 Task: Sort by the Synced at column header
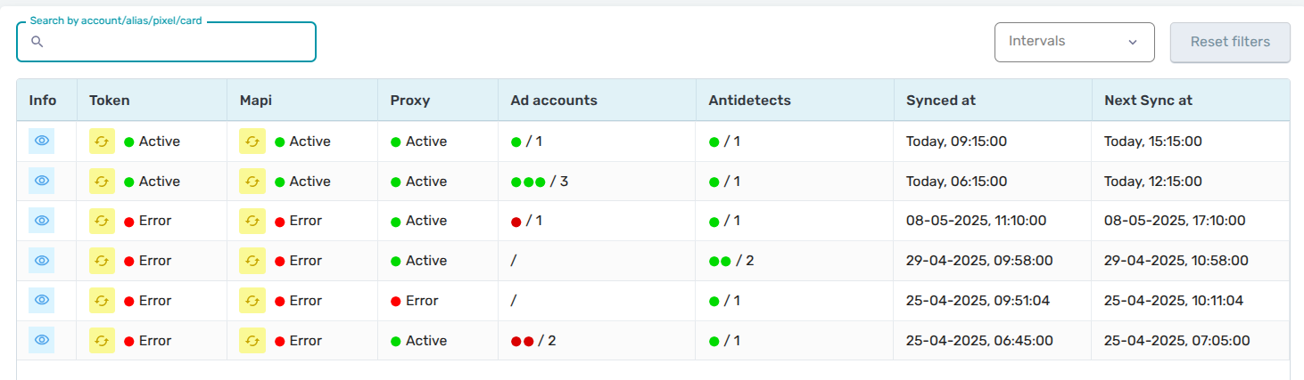point(941,101)
